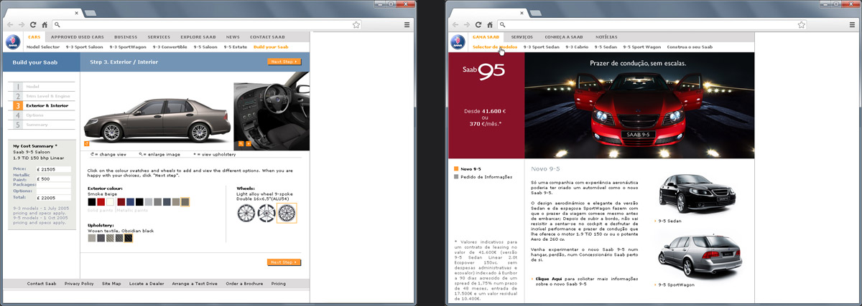The width and height of the screenshot is (862, 306).
Task: Click the Saab logo next to GAMA SAAB
Action: tap(458, 42)
